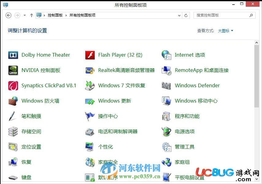Click the Windows 更新 icon
Image resolution: width=262 pixels, height=184 pixels.
point(90,101)
